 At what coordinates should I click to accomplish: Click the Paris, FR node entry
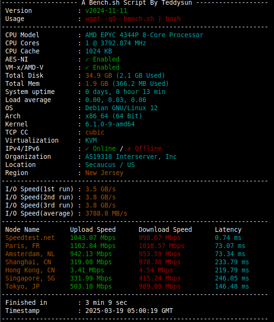pos(22,246)
